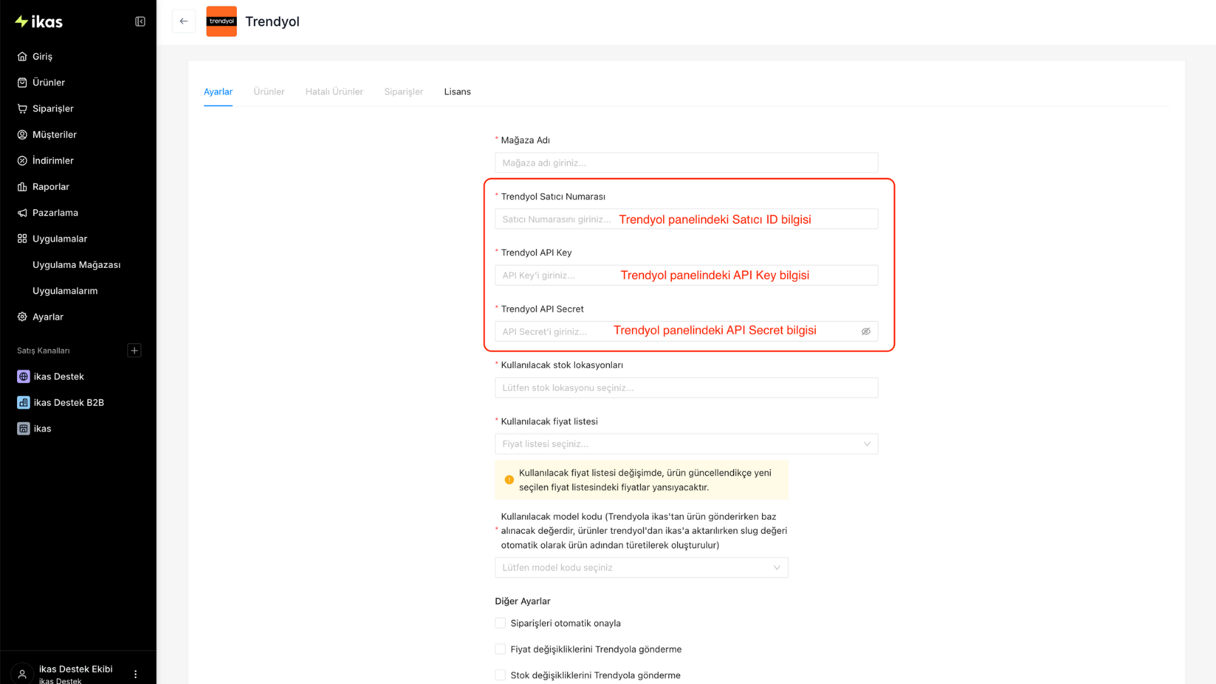Focus the Trendyol API Key field
Screen dimensions: 1216x684
(687, 275)
